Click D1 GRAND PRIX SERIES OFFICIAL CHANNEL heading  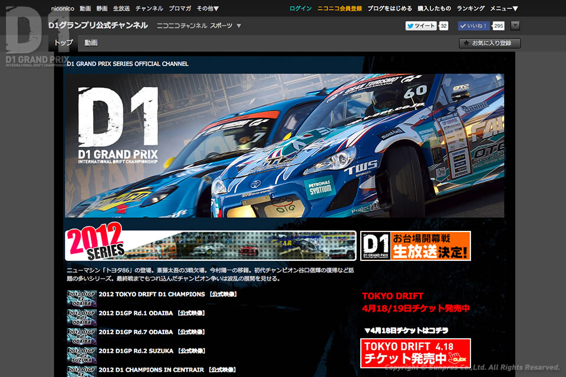128,64
